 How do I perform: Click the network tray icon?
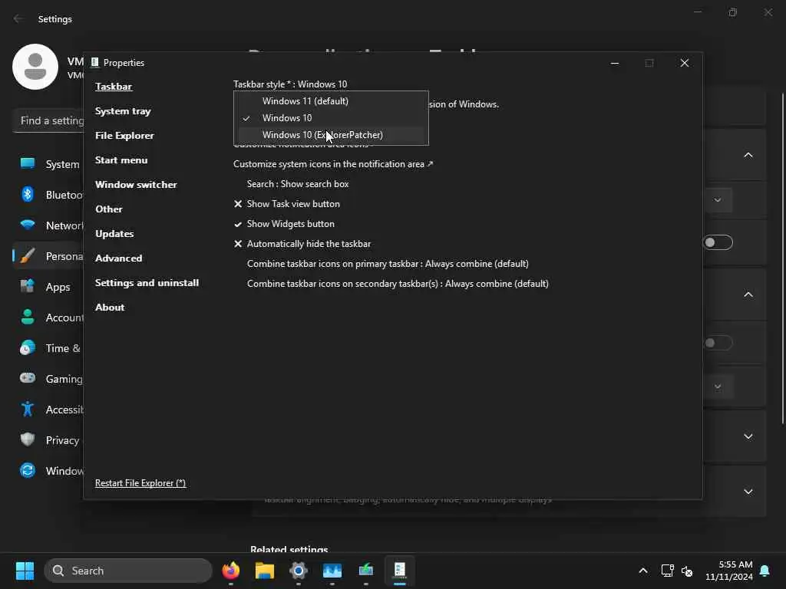(667, 571)
